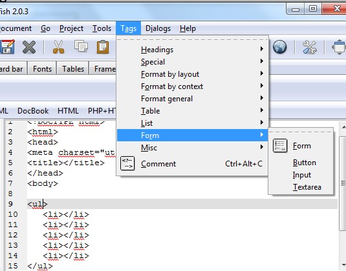The width and height of the screenshot is (346, 271).
Task: Open the wrench and screwdriver Preferences icon
Action: [x=309, y=47]
